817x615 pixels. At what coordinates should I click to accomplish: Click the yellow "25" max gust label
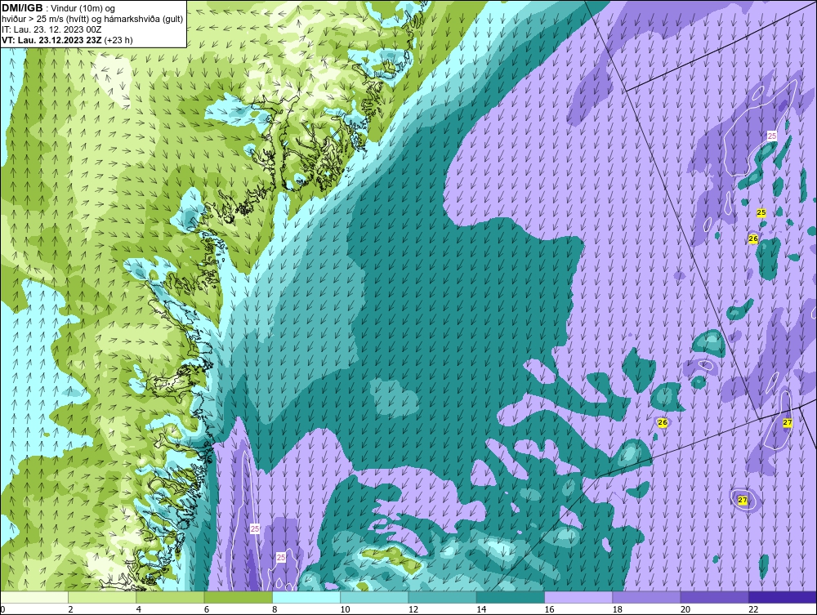point(761,212)
